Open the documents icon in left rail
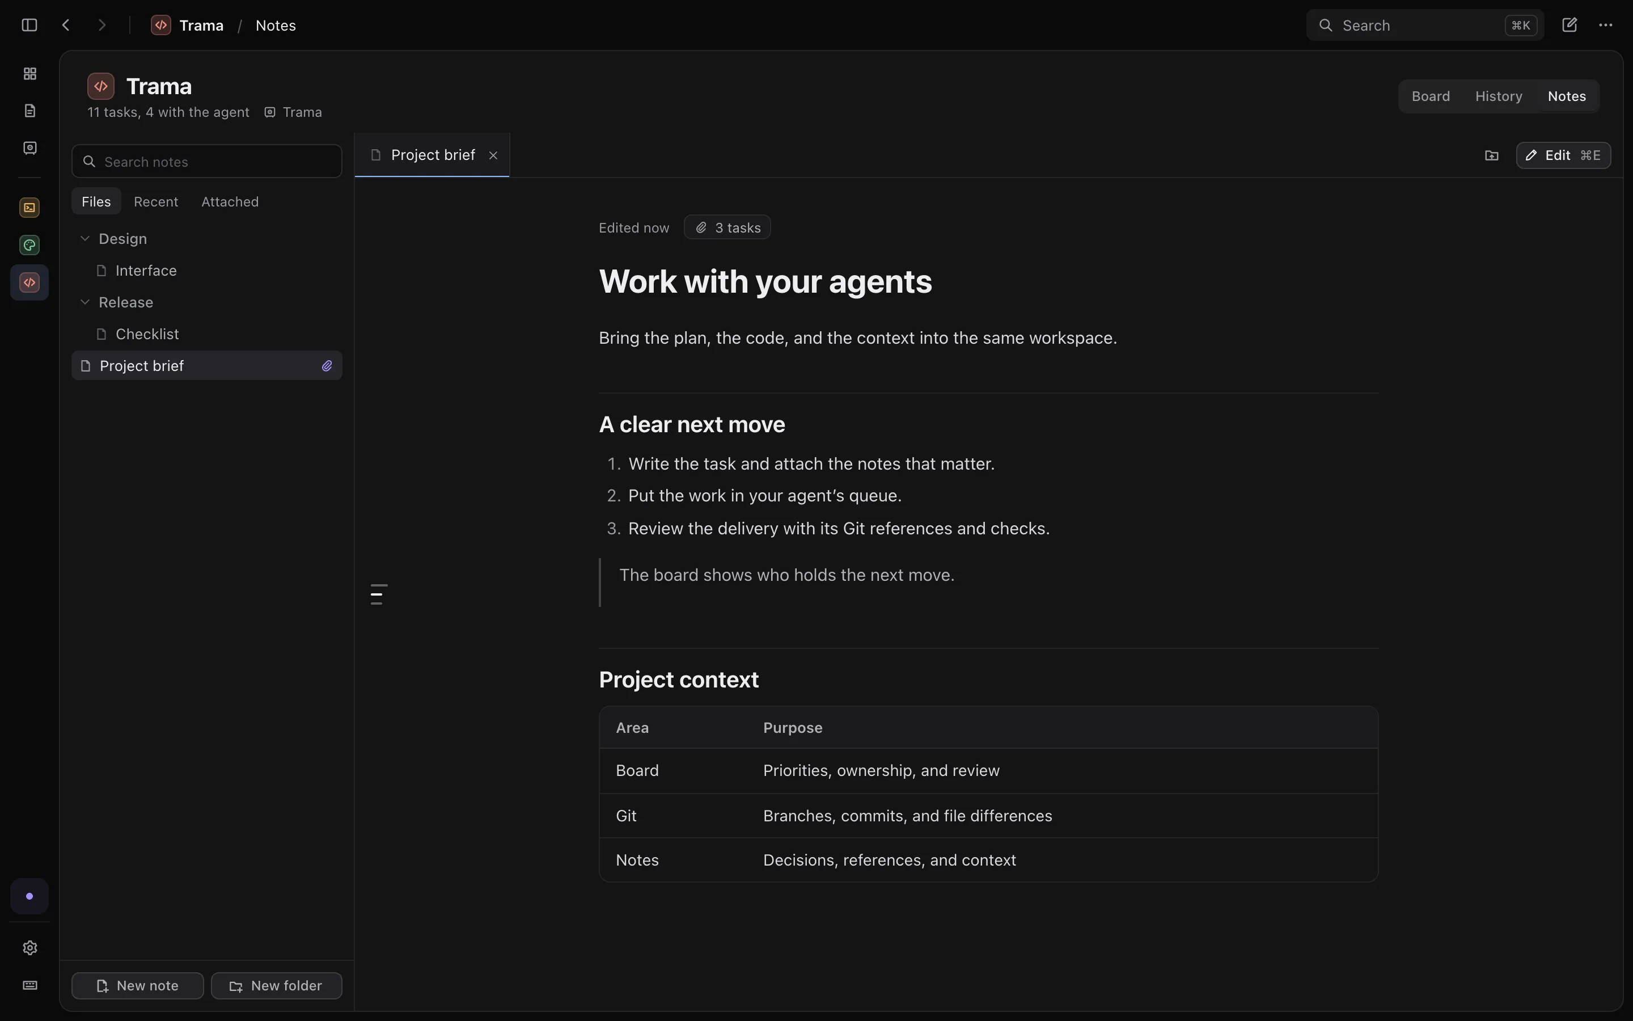1633x1021 pixels. click(x=29, y=111)
